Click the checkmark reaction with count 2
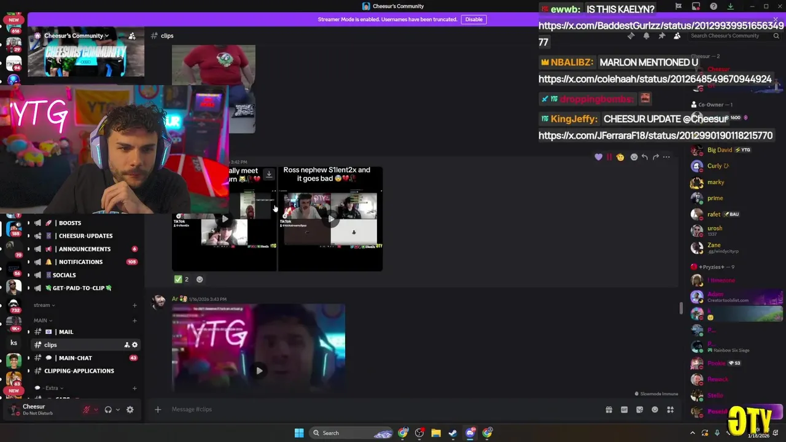This screenshot has width=786, height=442. click(x=182, y=279)
